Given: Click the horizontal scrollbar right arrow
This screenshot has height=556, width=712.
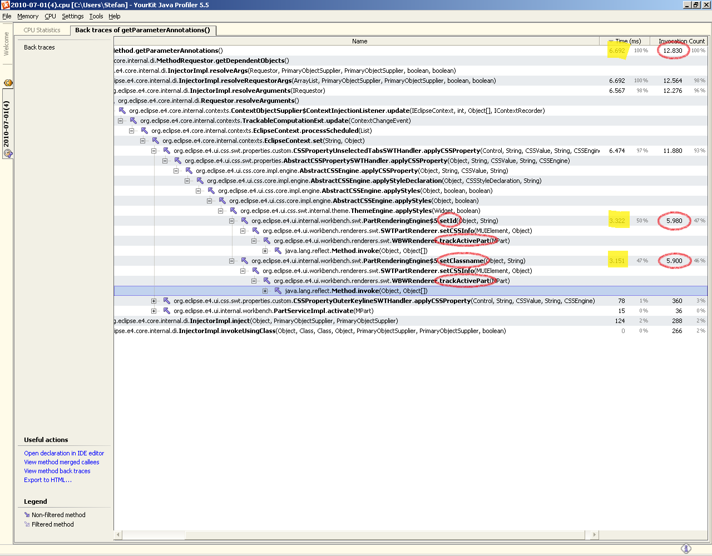Looking at the screenshot, I should [594, 534].
